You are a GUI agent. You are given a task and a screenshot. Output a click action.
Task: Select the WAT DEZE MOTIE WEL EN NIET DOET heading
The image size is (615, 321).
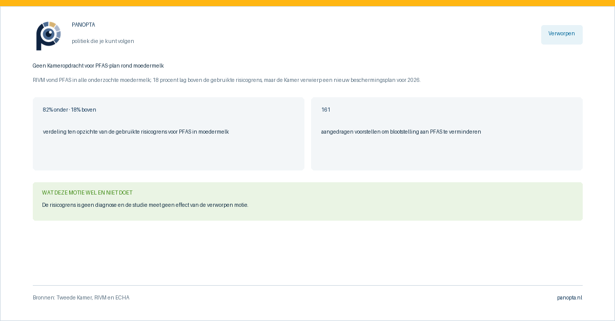tap(87, 192)
